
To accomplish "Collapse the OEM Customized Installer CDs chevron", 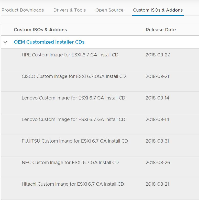I will pos(5,42).
